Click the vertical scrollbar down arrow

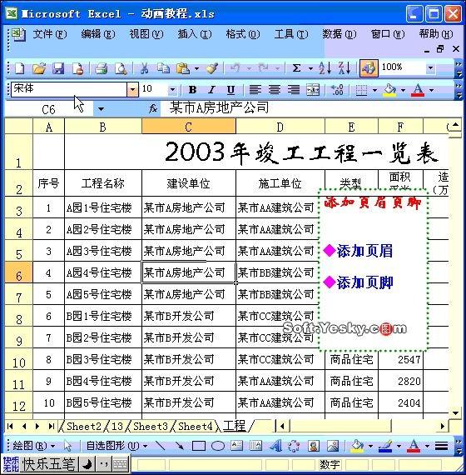click(455, 412)
